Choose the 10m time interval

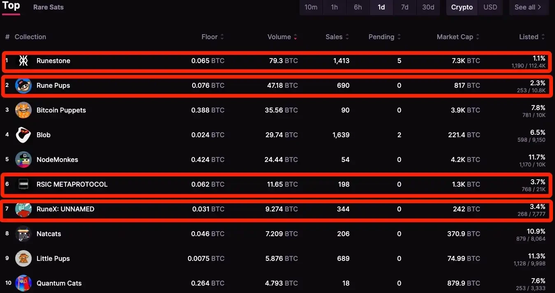311,7
